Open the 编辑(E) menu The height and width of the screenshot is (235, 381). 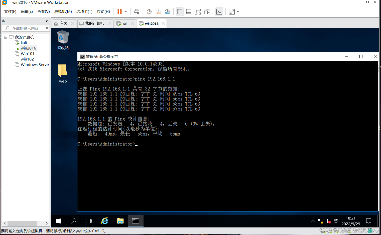[x=27, y=11]
